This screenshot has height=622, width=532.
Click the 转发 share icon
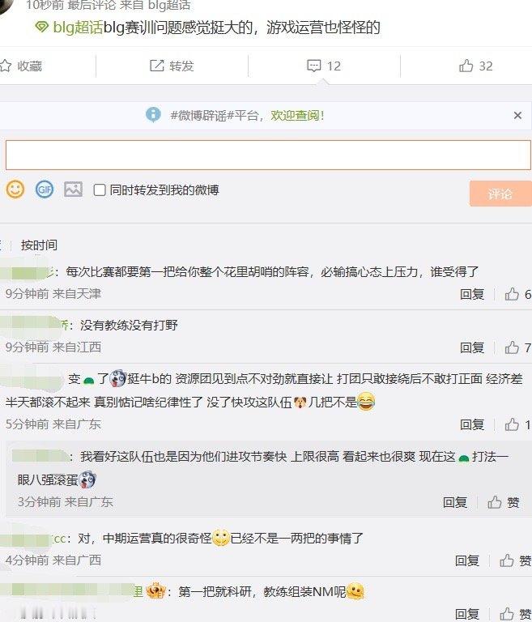coord(157,66)
